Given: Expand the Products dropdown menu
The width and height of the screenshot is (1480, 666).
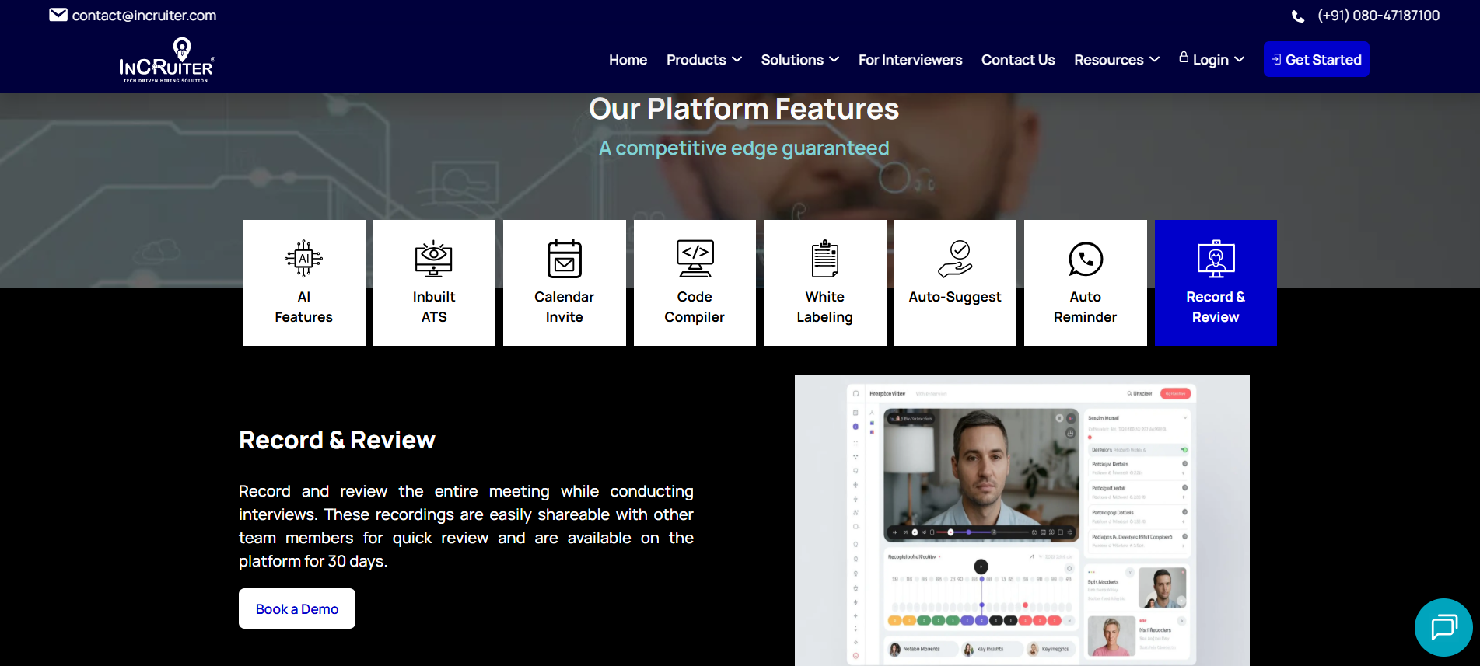Looking at the screenshot, I should pyautogui.click(x=704, y=60).
